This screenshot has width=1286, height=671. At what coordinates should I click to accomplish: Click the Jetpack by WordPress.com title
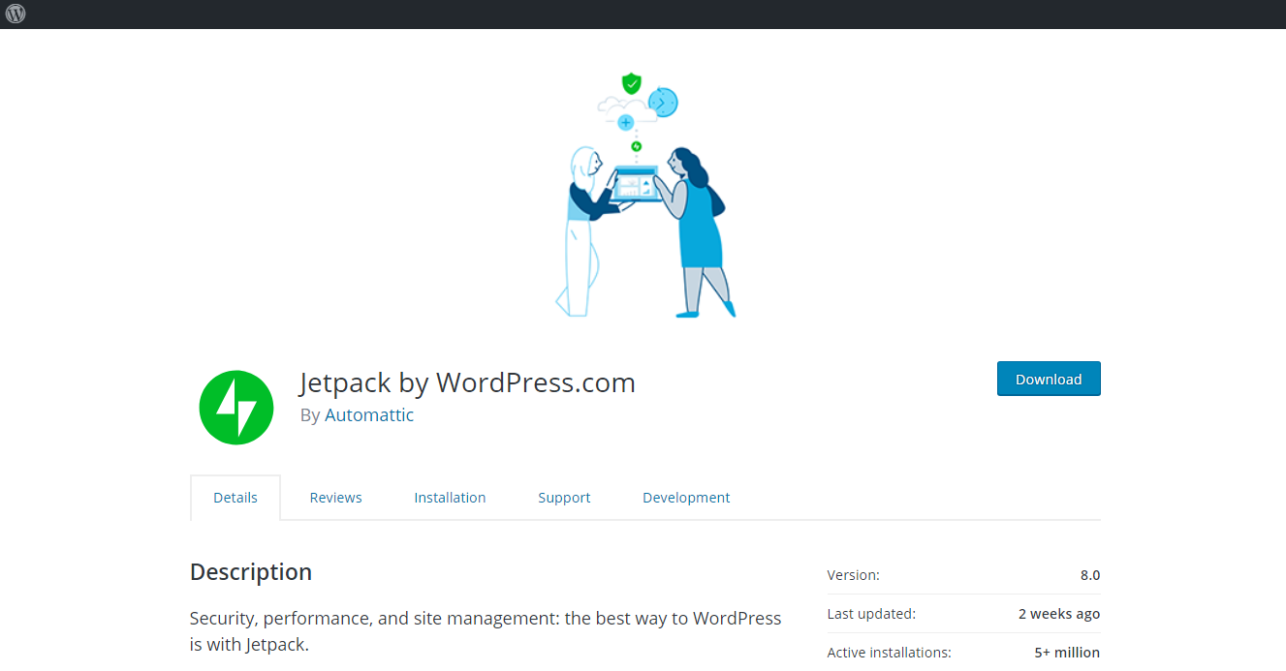[467, 382]
